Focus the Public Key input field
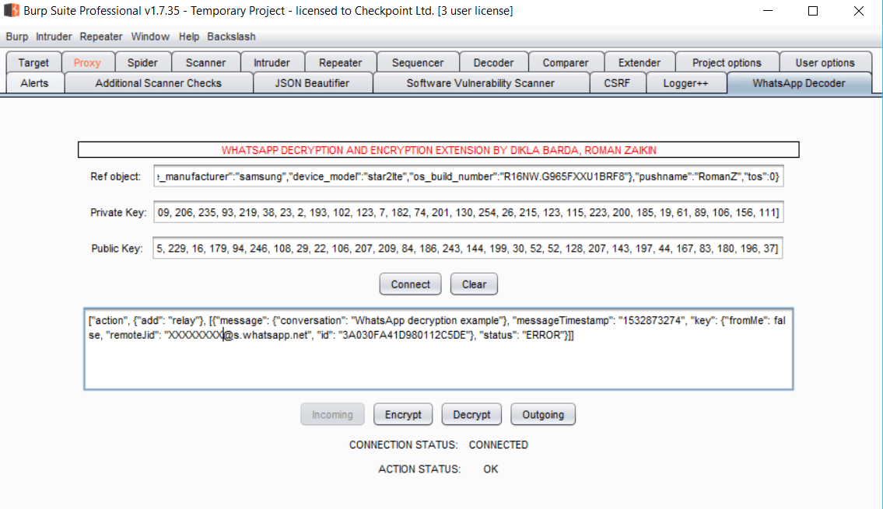 (468, 249)
